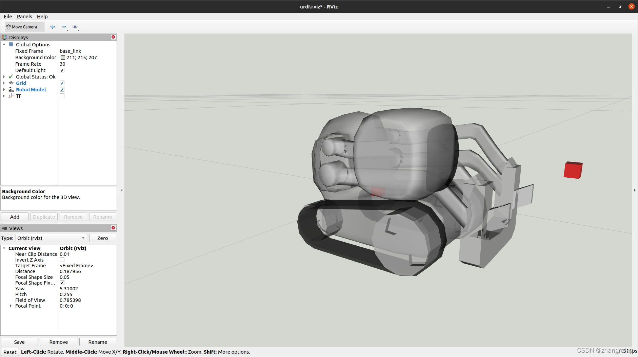Click the Duplicate display button
638x357 pixels.
pyautogui.click(x=44, y=217)
